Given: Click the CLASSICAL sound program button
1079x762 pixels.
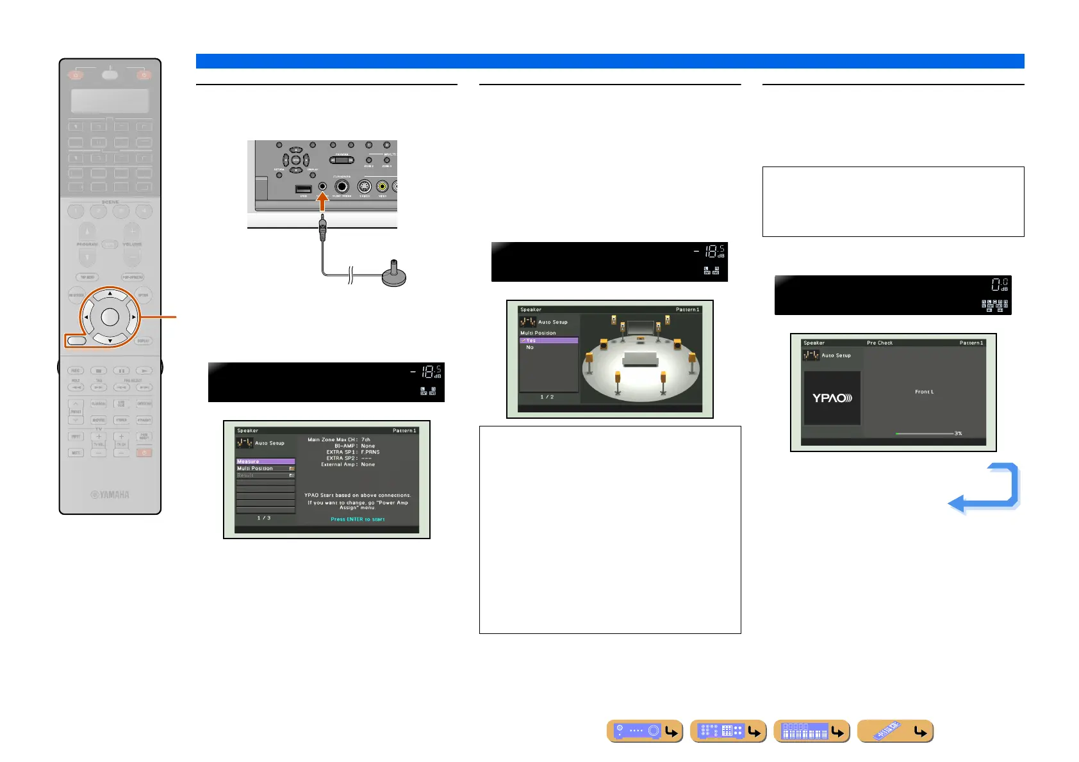Looking at the screenshot, I should (x=99, y=404).
